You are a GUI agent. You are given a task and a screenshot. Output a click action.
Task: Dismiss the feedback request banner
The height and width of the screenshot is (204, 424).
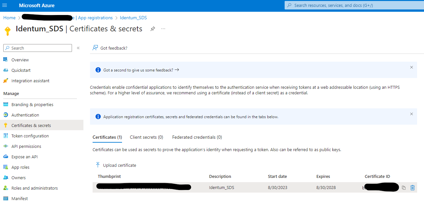pyautogui.click(x=412, y=67)
